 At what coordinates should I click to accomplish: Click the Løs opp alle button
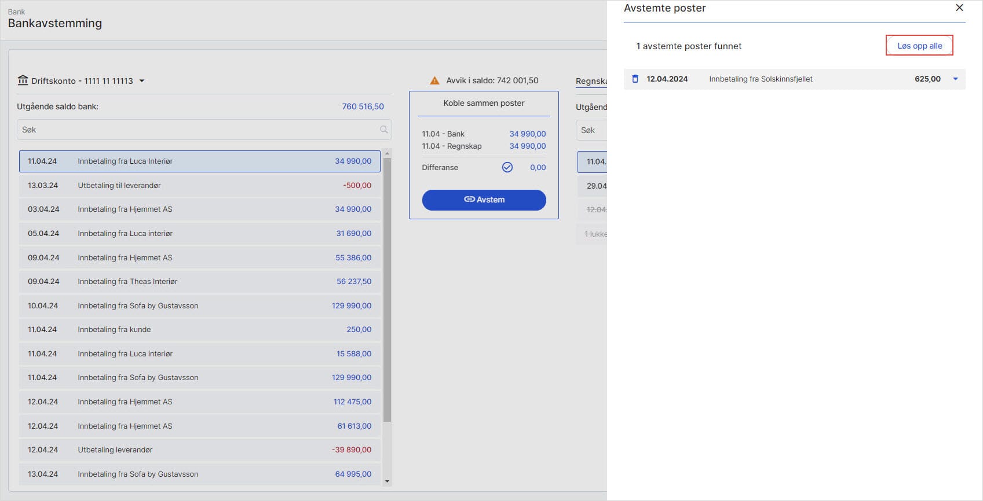(x=919, y=46)
